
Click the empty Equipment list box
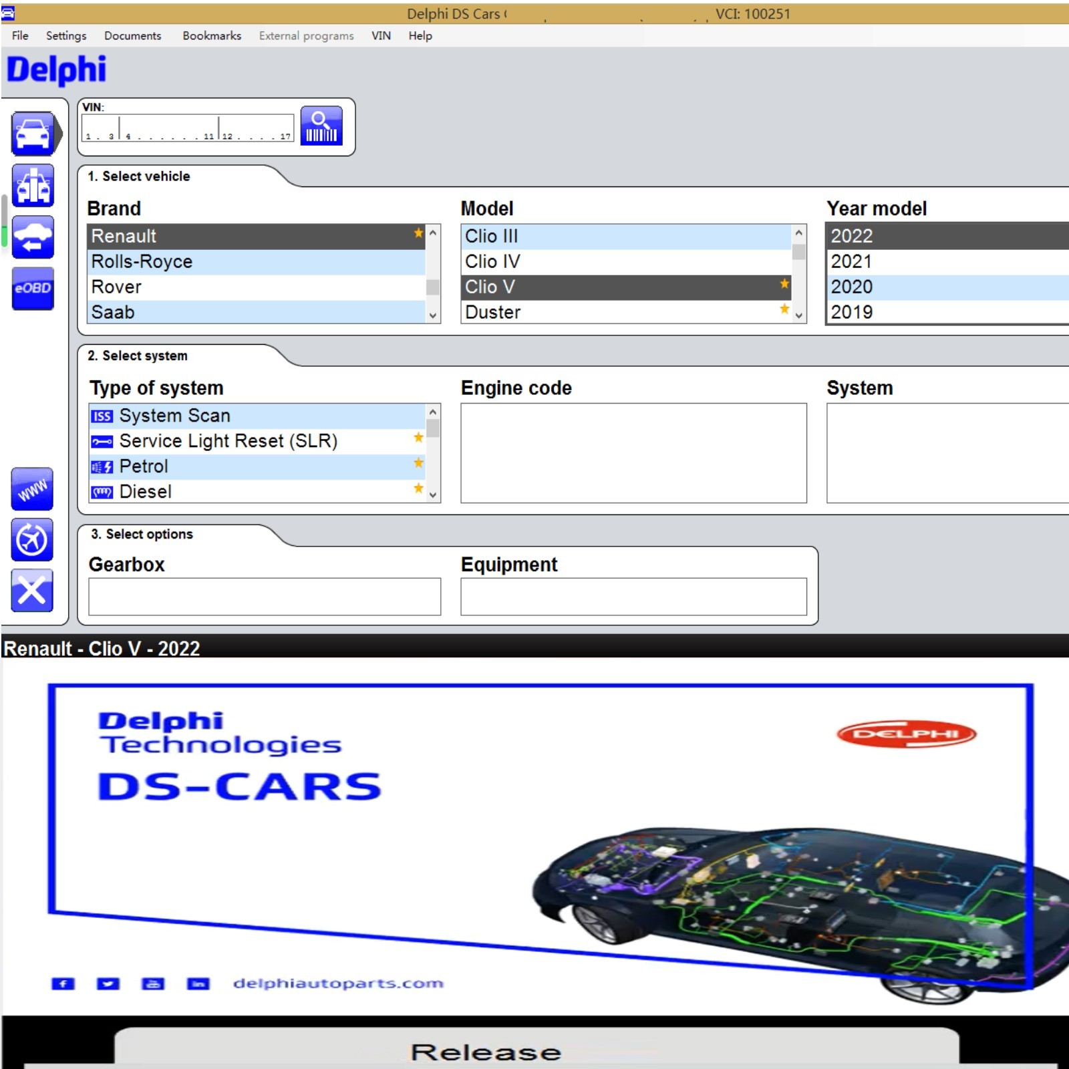point(633,596)
